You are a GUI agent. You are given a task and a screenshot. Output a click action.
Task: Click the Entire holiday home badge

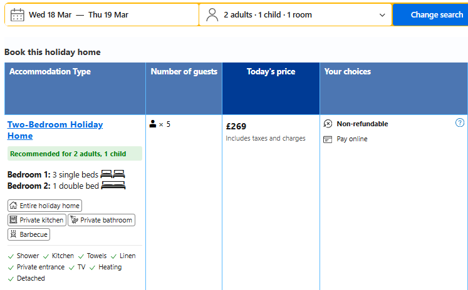[x=44, y=206]
